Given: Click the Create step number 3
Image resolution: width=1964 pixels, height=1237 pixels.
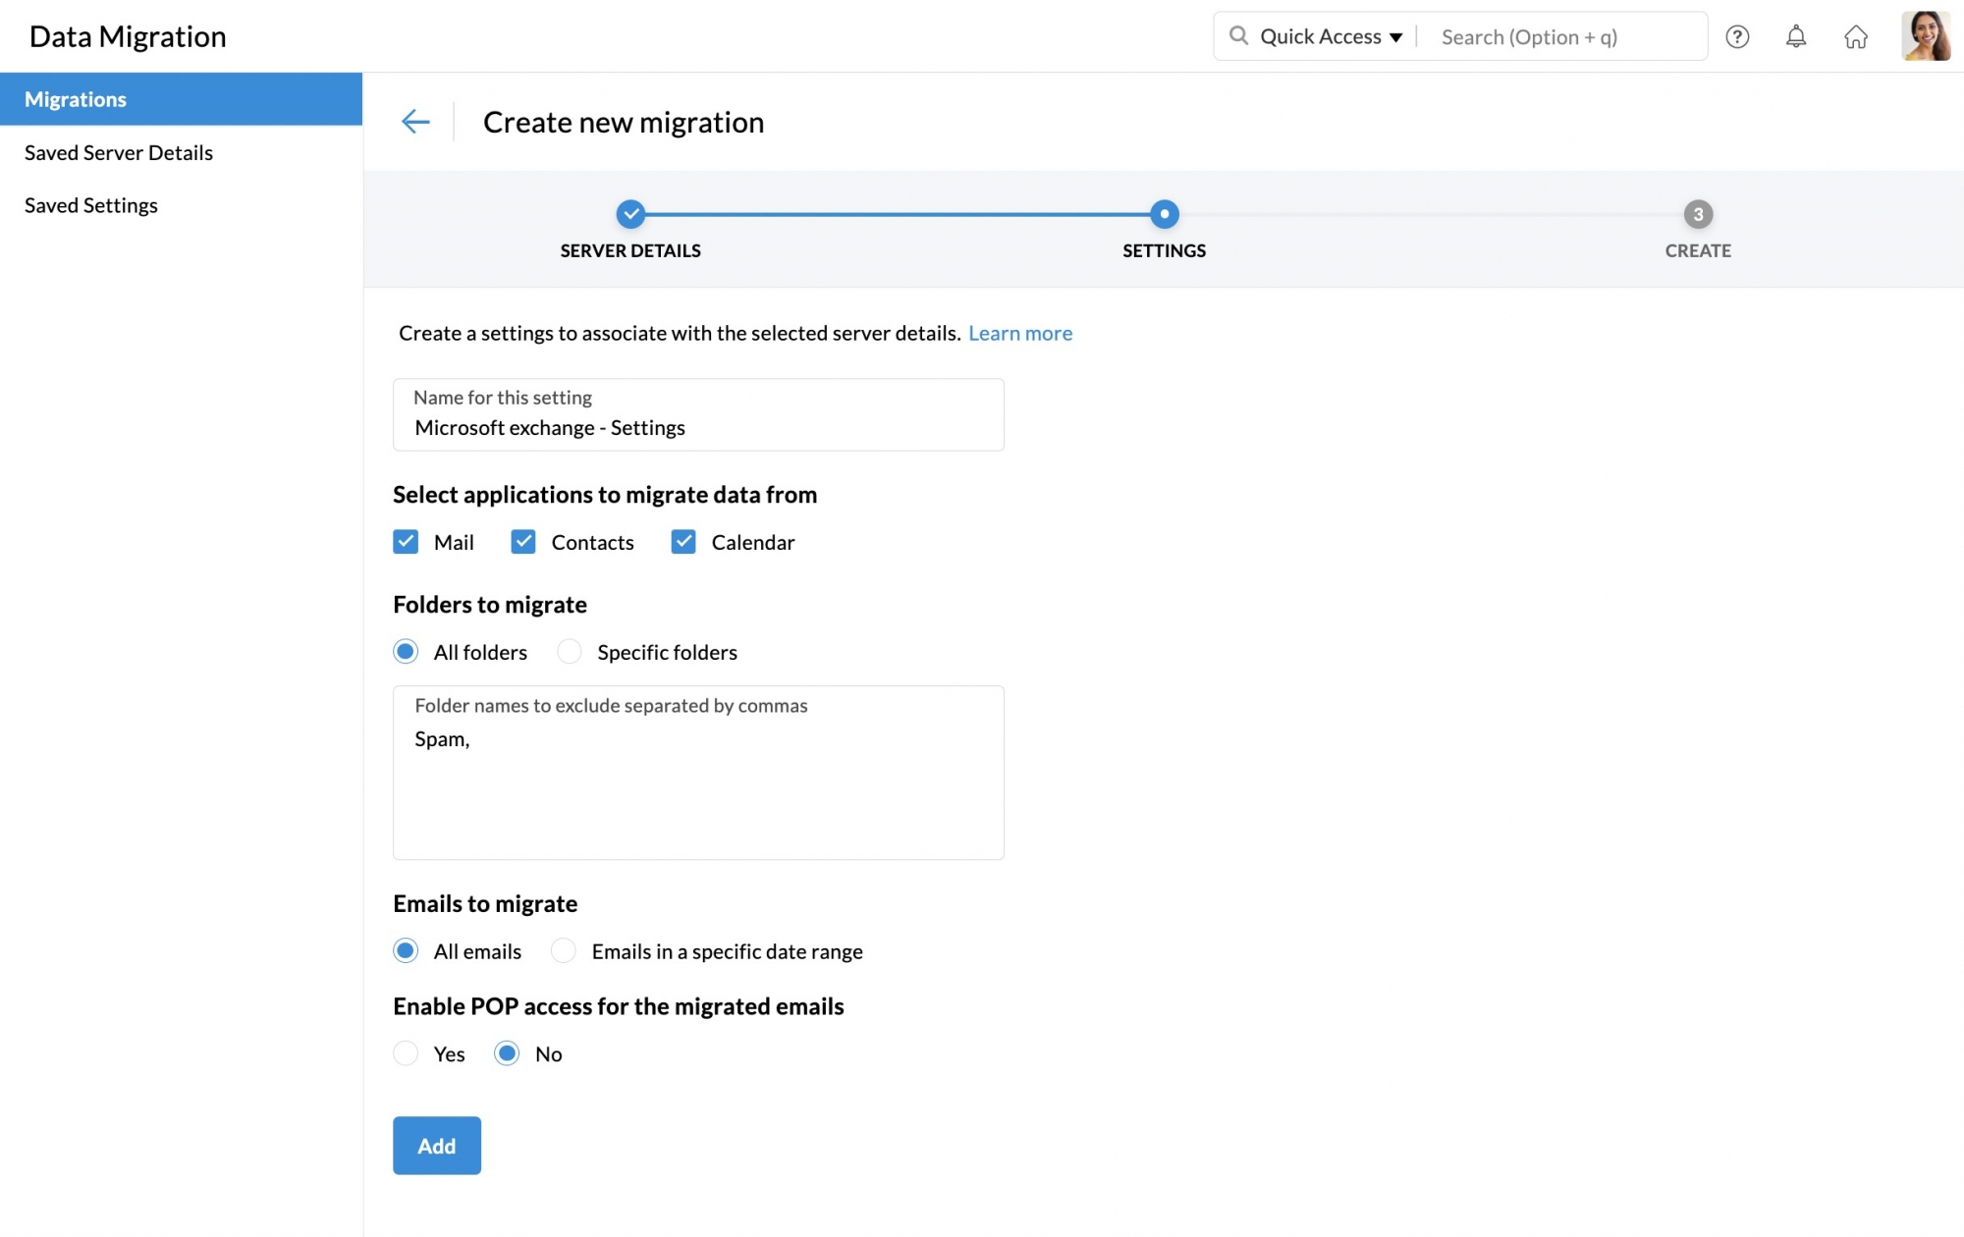Looking at the screenshot, I should click(x=1698, y=214).
